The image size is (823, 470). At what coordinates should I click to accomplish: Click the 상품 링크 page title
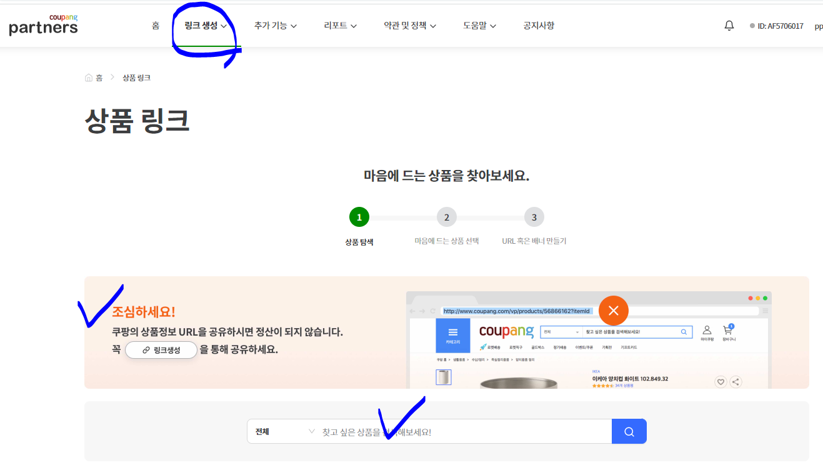click(x=137, y=120)
